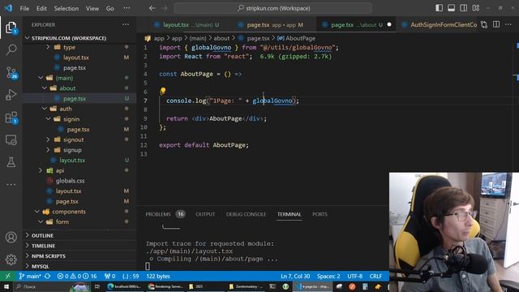The image size is (519, 292).
Task: Toggle the bottom panel visibility
Action: tap(451, 8)
